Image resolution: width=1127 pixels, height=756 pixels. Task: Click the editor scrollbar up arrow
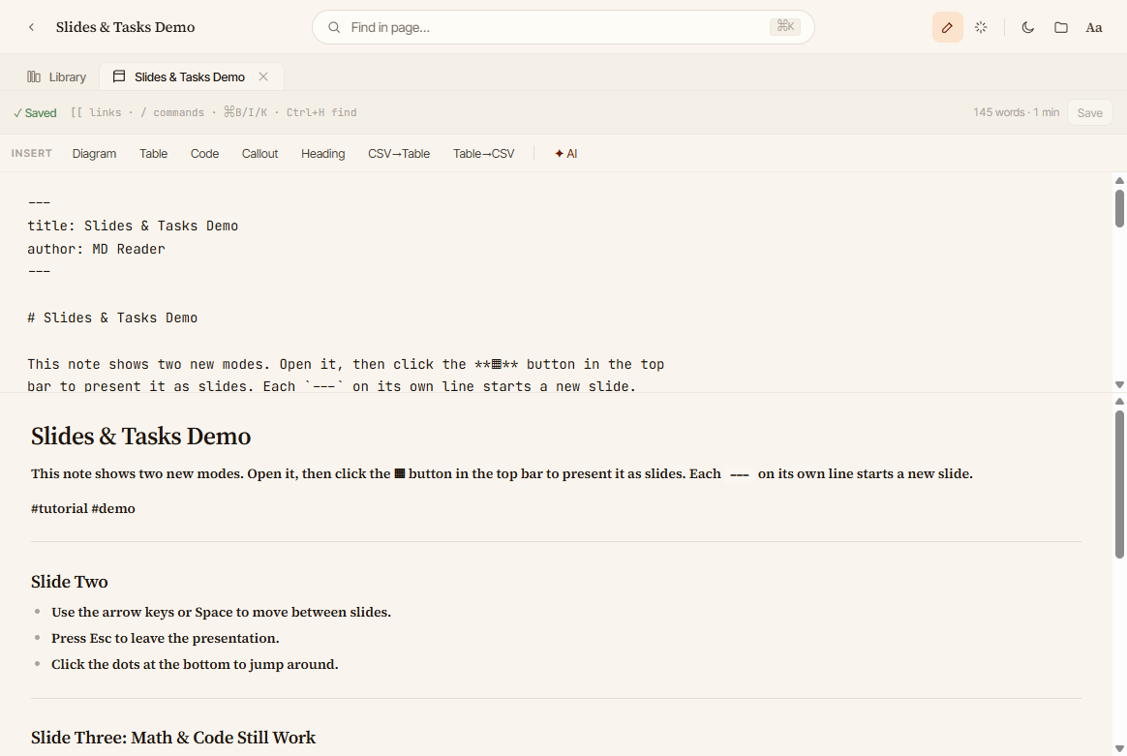[1119, 180]
